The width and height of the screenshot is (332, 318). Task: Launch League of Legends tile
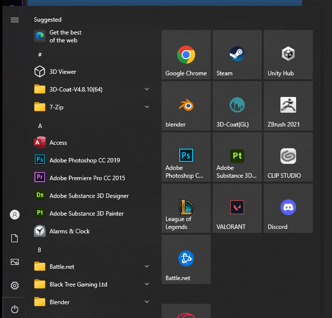[186, 208]
